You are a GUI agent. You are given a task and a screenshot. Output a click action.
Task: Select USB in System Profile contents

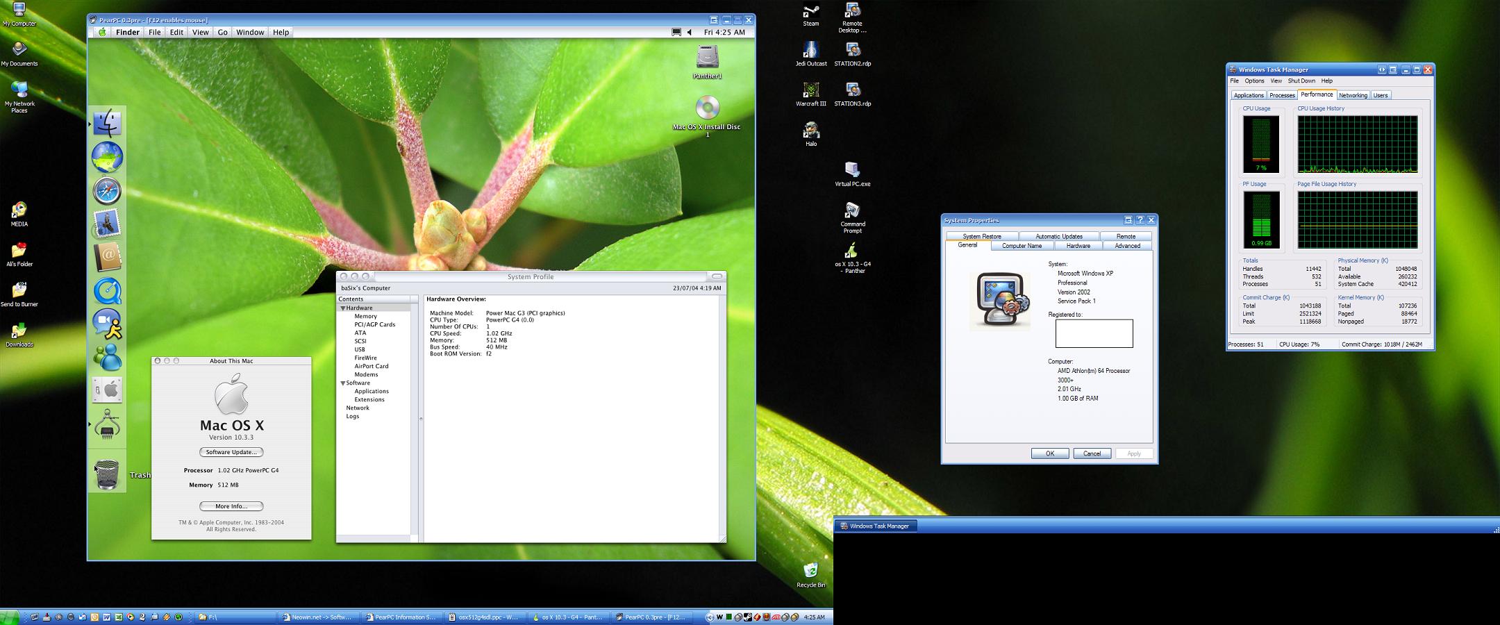[360, 350]
